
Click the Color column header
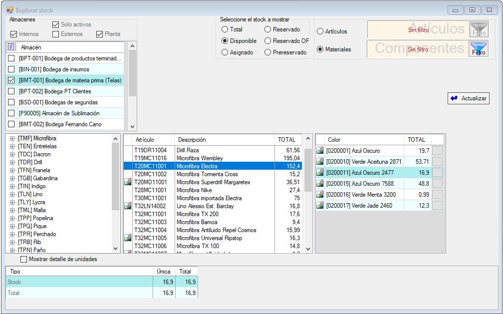tap(359, 140)
